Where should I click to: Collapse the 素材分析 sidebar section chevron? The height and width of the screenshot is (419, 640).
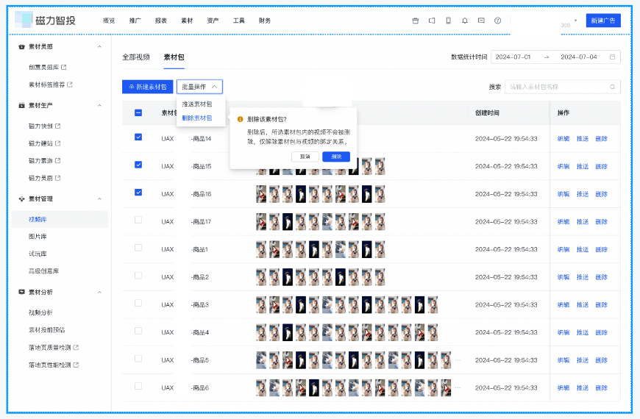coord(99,292)
